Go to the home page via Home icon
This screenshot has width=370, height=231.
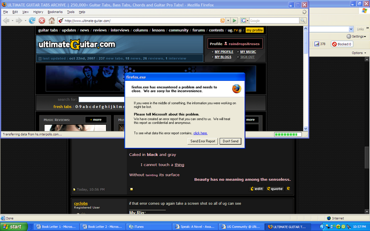pos(52,21)
